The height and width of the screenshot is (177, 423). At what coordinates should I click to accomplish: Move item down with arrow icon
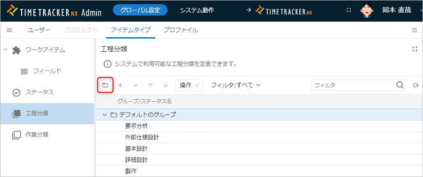point(166,85)
